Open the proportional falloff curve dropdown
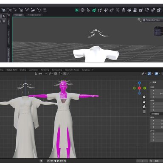 pyautogui.click(x=69, y=74)
